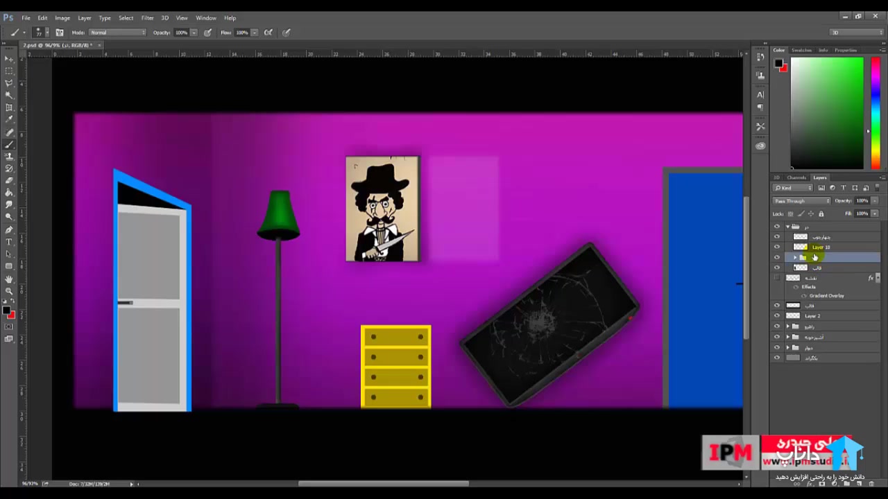This screenshot has width=888, height=499.
Task: Hide the Layer 10 layer
Action: click(x=777, y=247)
